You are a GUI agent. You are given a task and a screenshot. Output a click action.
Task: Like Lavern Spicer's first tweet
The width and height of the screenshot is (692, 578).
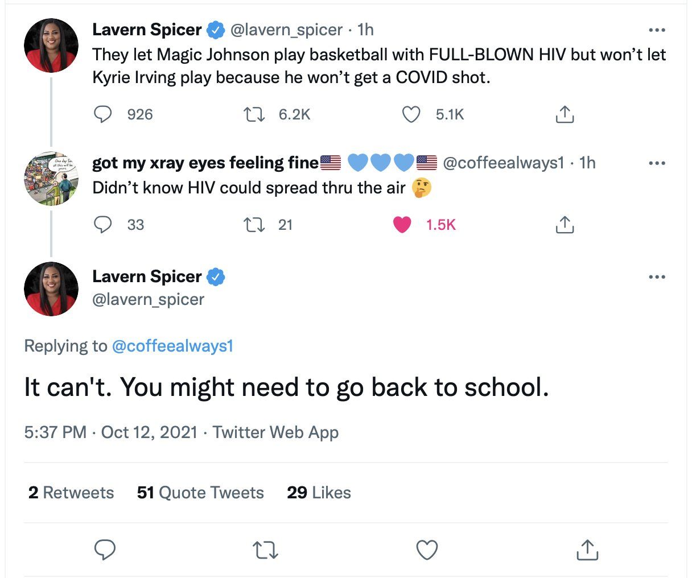411,114
